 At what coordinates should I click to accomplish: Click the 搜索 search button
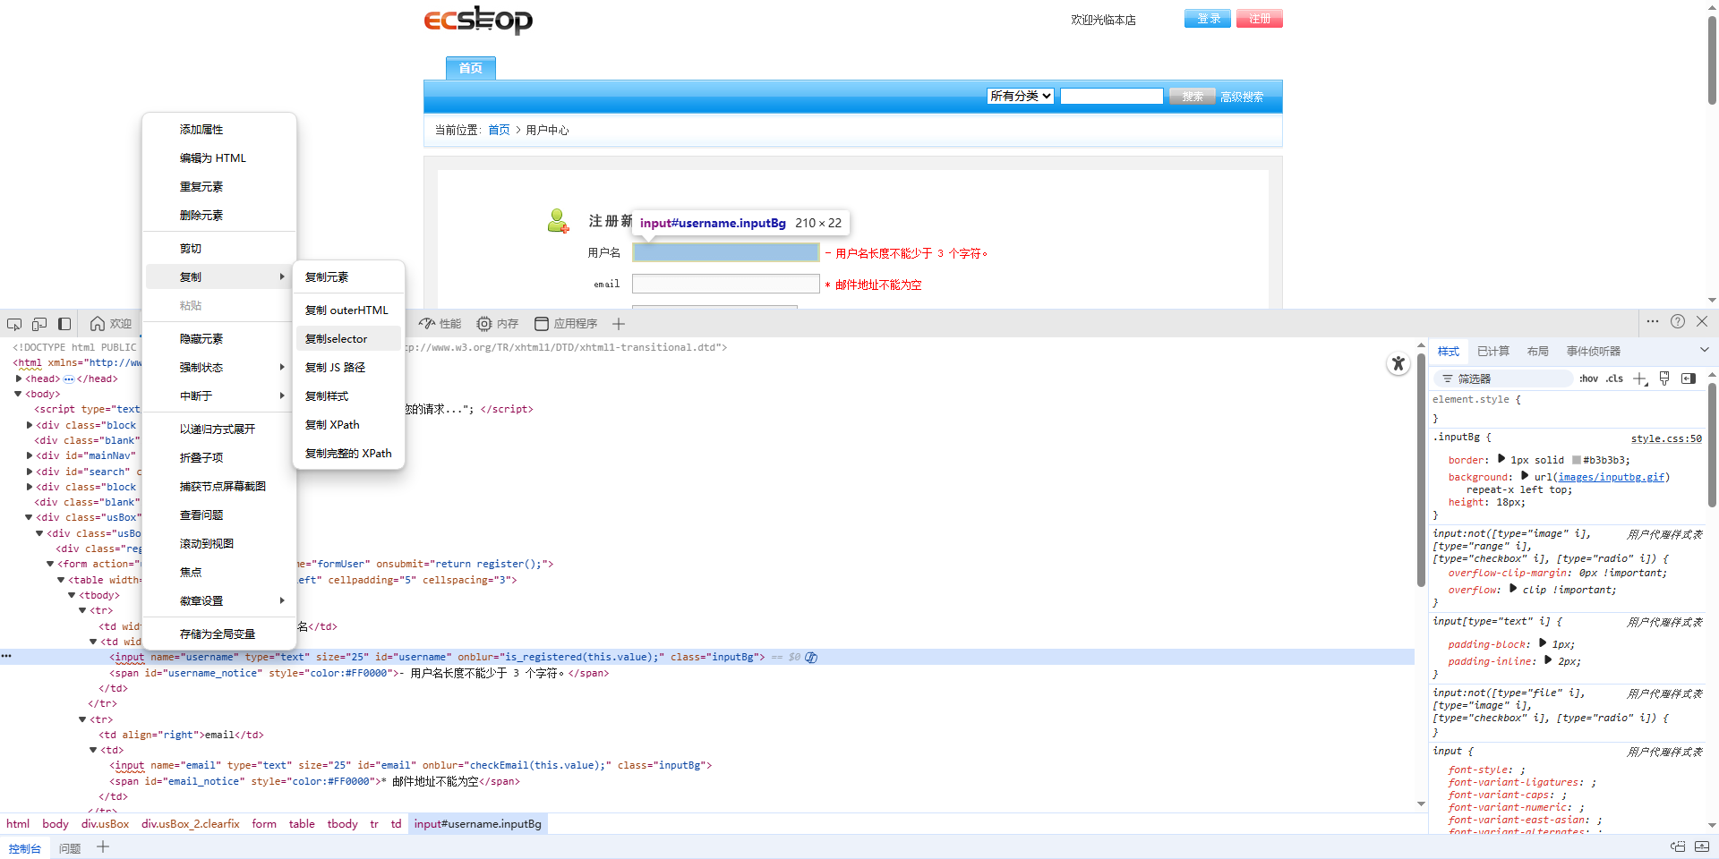(1193, 97)
